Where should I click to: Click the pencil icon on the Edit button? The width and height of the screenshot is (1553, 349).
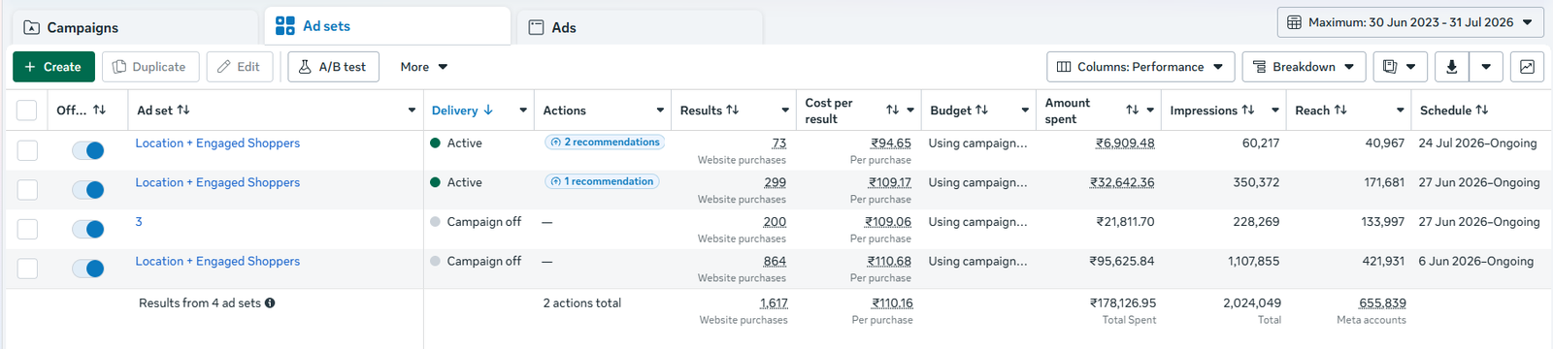pyautogui.click(x=224, y=67)
